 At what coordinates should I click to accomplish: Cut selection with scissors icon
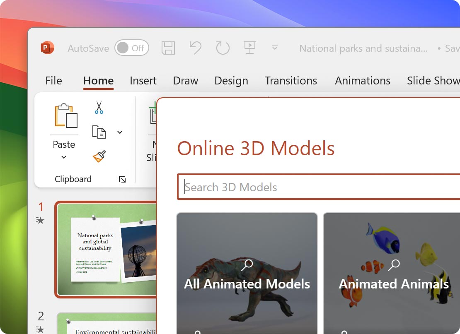coord(99,107)
